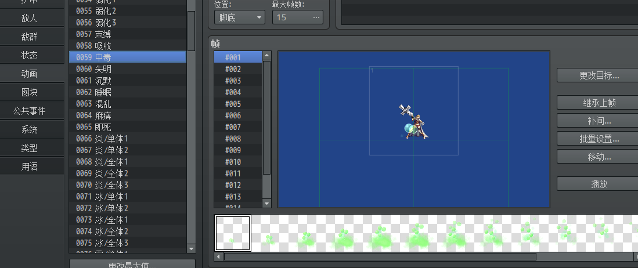The image size is (638, 268).
Task: Select animation 0057 束缚
Action: (128, 34)
